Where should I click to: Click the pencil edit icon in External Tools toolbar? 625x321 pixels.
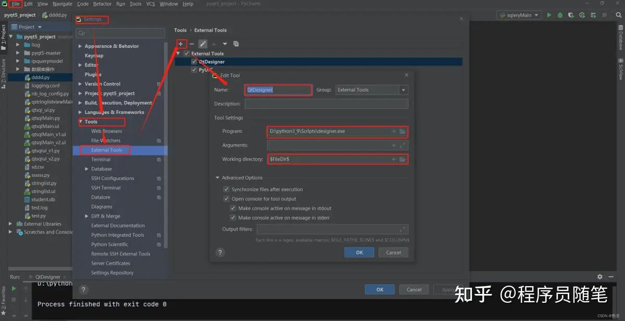203,44
